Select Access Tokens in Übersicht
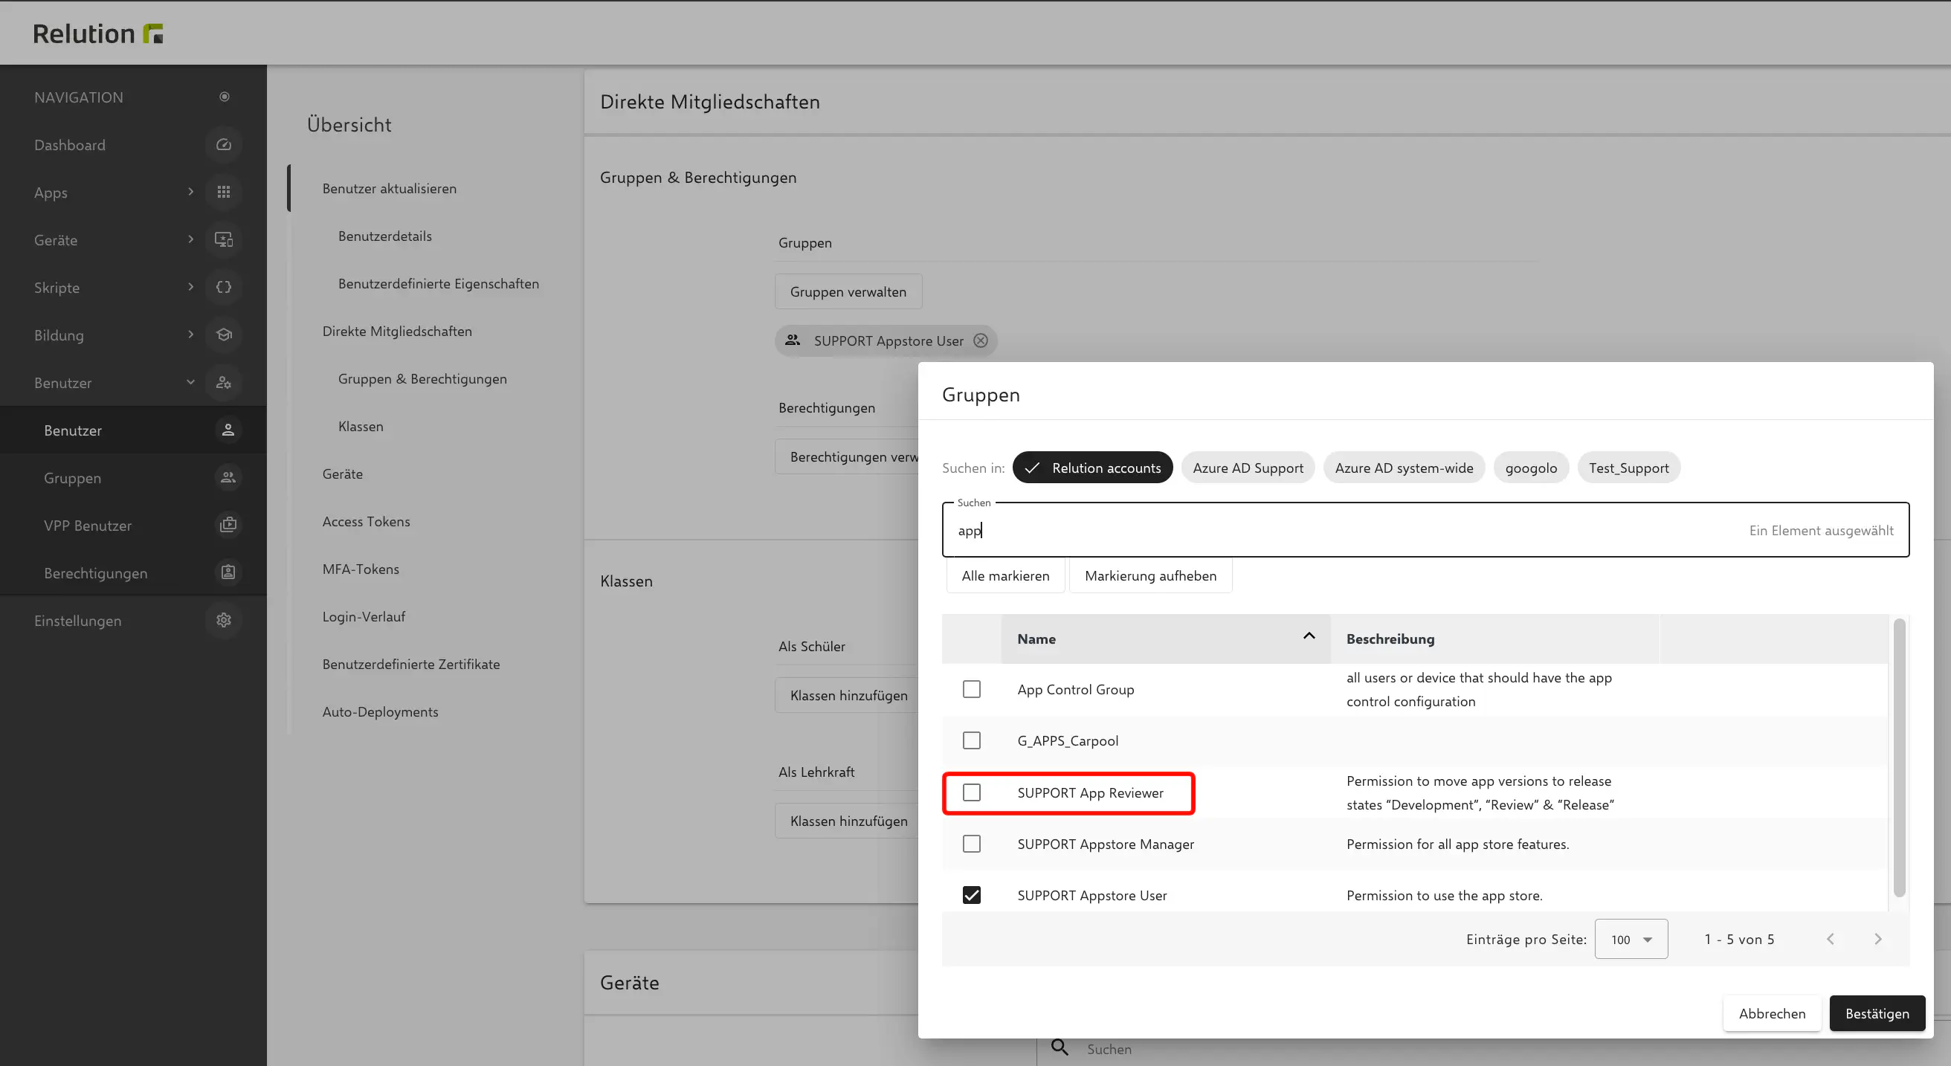The image size is (1951, 1066). (x=366, y=522)
